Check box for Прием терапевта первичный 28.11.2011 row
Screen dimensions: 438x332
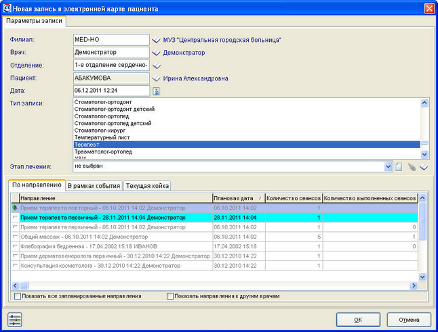(15, 217)
